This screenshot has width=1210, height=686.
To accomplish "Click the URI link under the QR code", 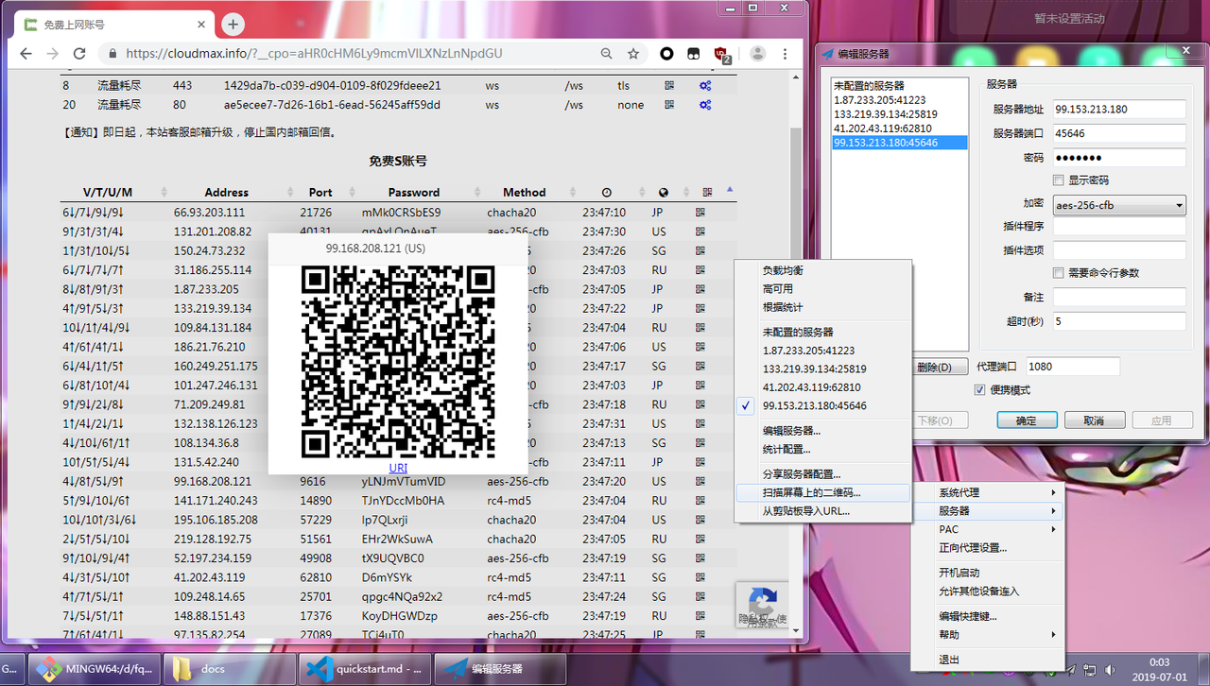I will [x=398, y=468].
